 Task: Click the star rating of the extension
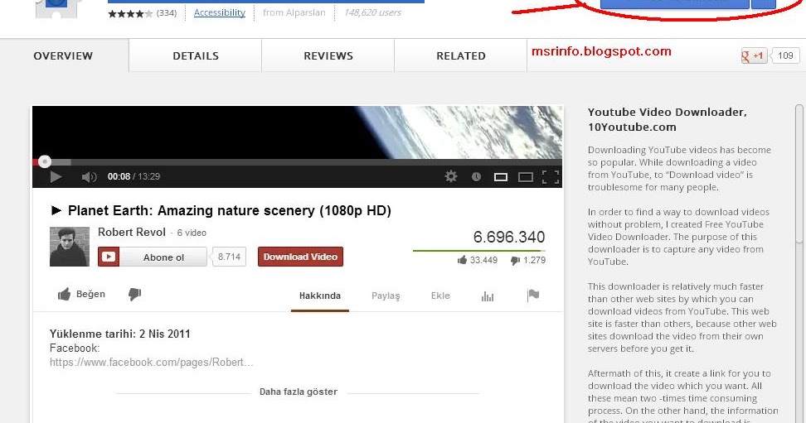tap(130, 13)
